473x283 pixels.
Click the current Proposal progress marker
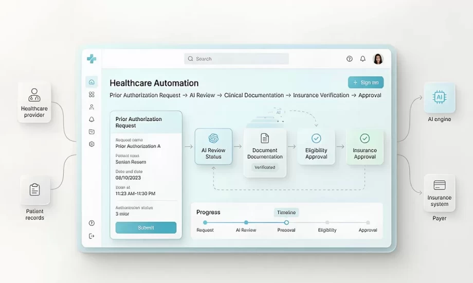[x=286, y=223]
